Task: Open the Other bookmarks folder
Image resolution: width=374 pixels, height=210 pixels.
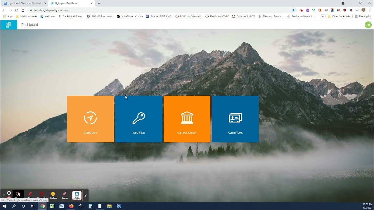Action: [x=339, y=16]
